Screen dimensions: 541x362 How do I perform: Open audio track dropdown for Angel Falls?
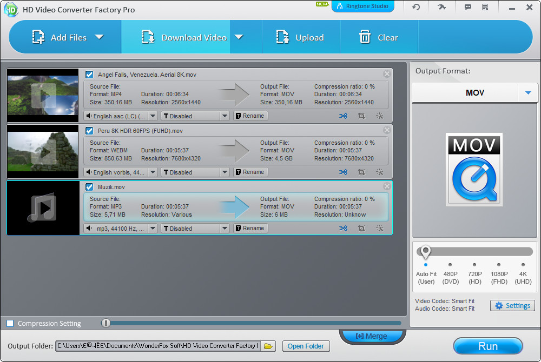pyautogui.click(x=153, y=116)
